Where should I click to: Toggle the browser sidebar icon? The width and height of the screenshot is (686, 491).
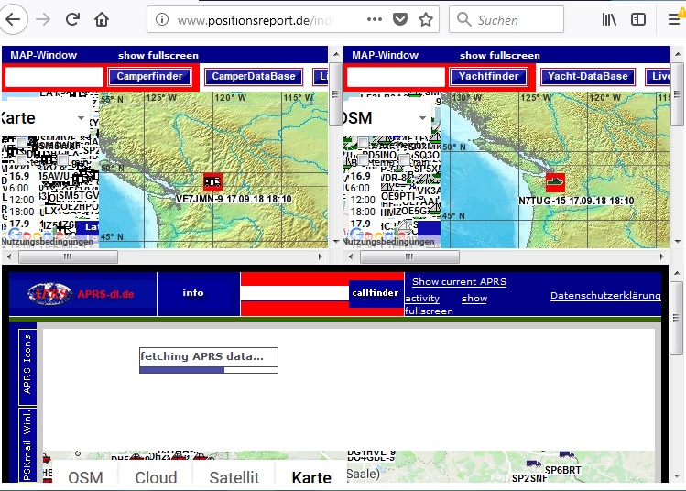[x=638, y=19]
